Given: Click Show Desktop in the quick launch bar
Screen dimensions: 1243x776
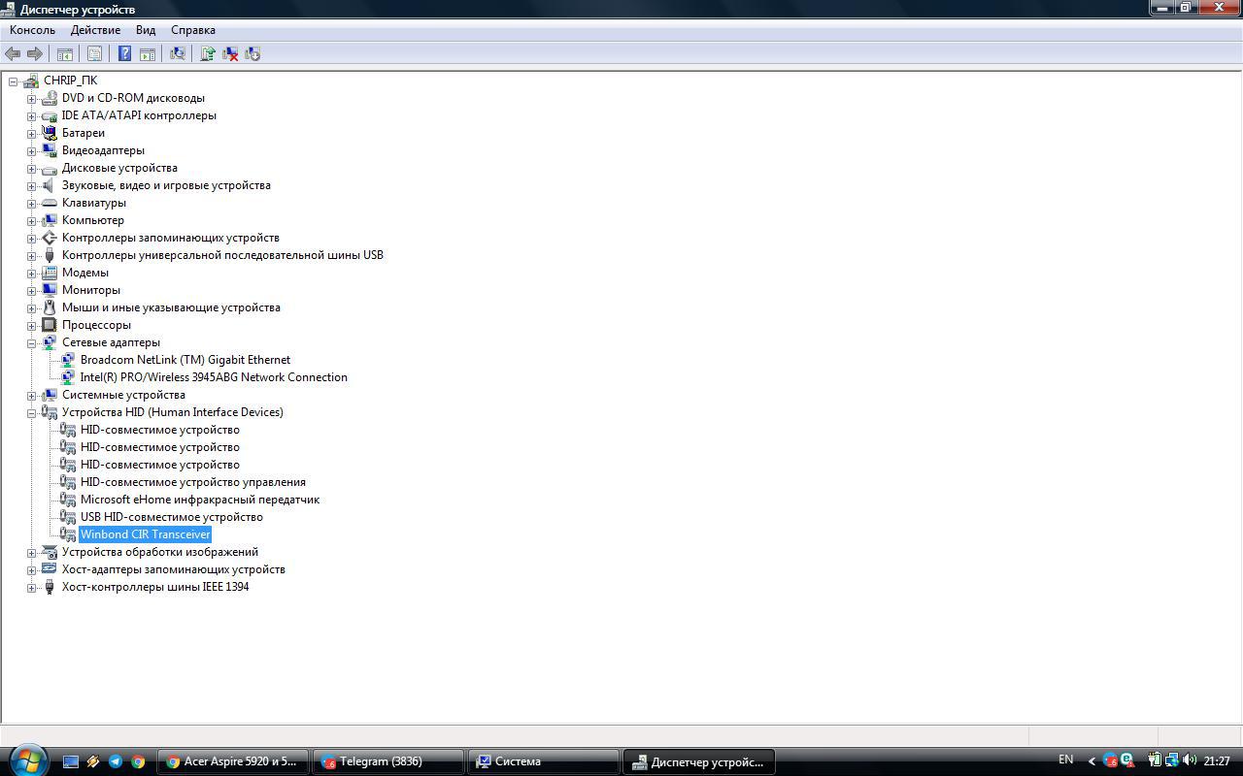Looking at the screenshot, I should [71, 761].
